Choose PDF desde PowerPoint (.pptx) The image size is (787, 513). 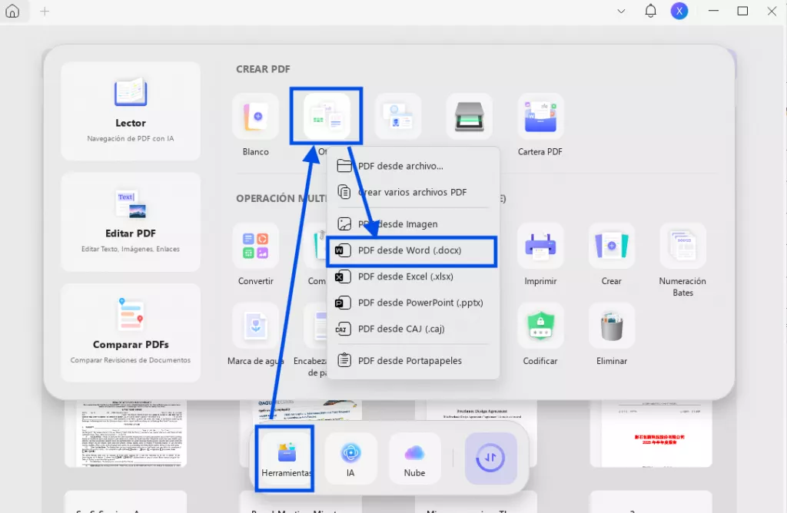(413, 303)
